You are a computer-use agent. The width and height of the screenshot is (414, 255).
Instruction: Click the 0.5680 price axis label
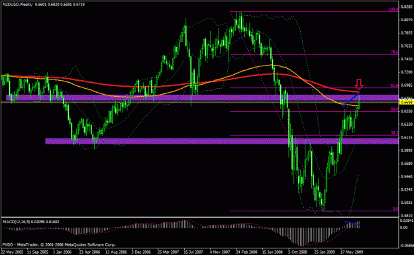(x=407, y=164)
